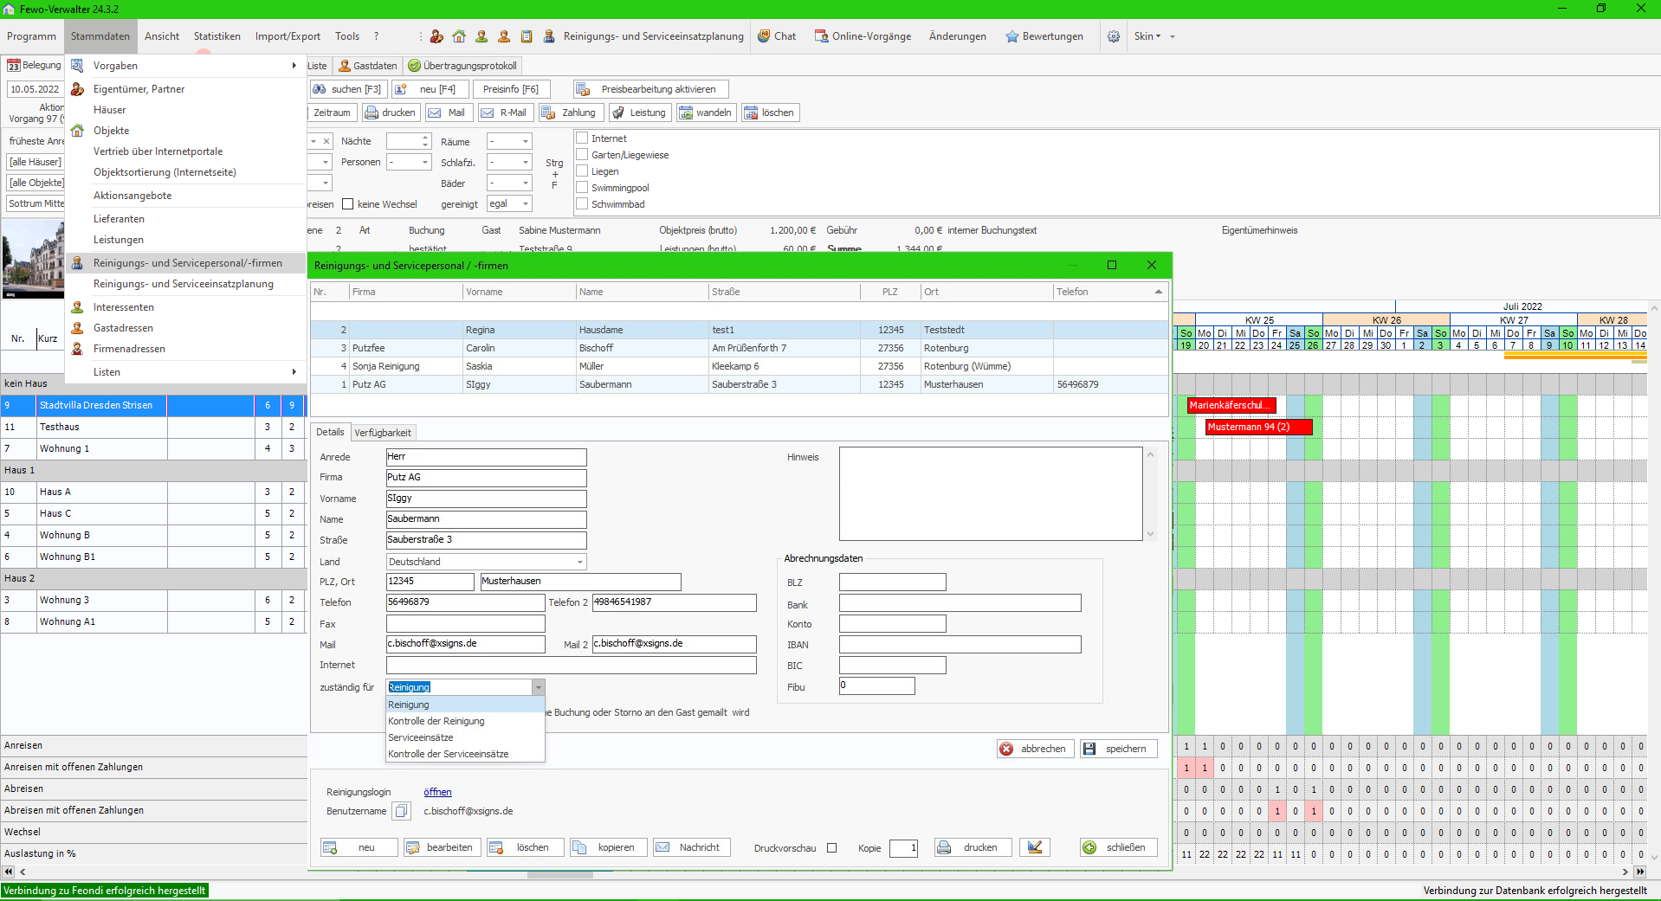This screenshot has width=1661, height=901.
Task: Click schließen to close the dialog
Action: tap(1118, 847)
